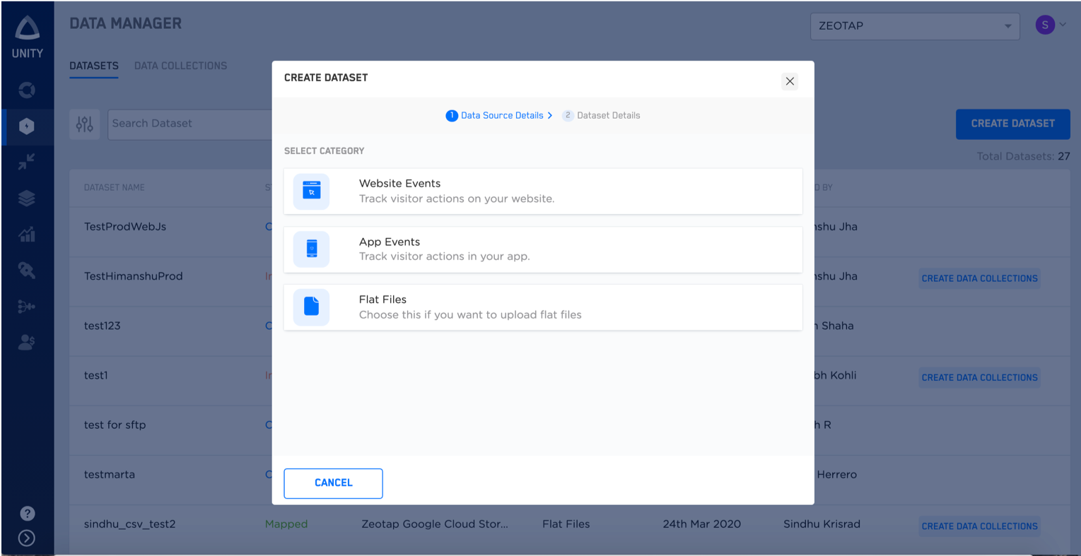Choose the Website Events browser icon
The width and height of the screenshot is (1081, 556).
pos(312,191)
